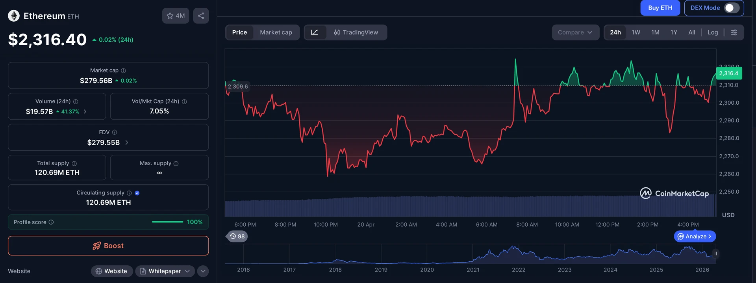Screen dimensions: 756x283
Task: Switch to Price tab
Action: click(x=239, y=32)
